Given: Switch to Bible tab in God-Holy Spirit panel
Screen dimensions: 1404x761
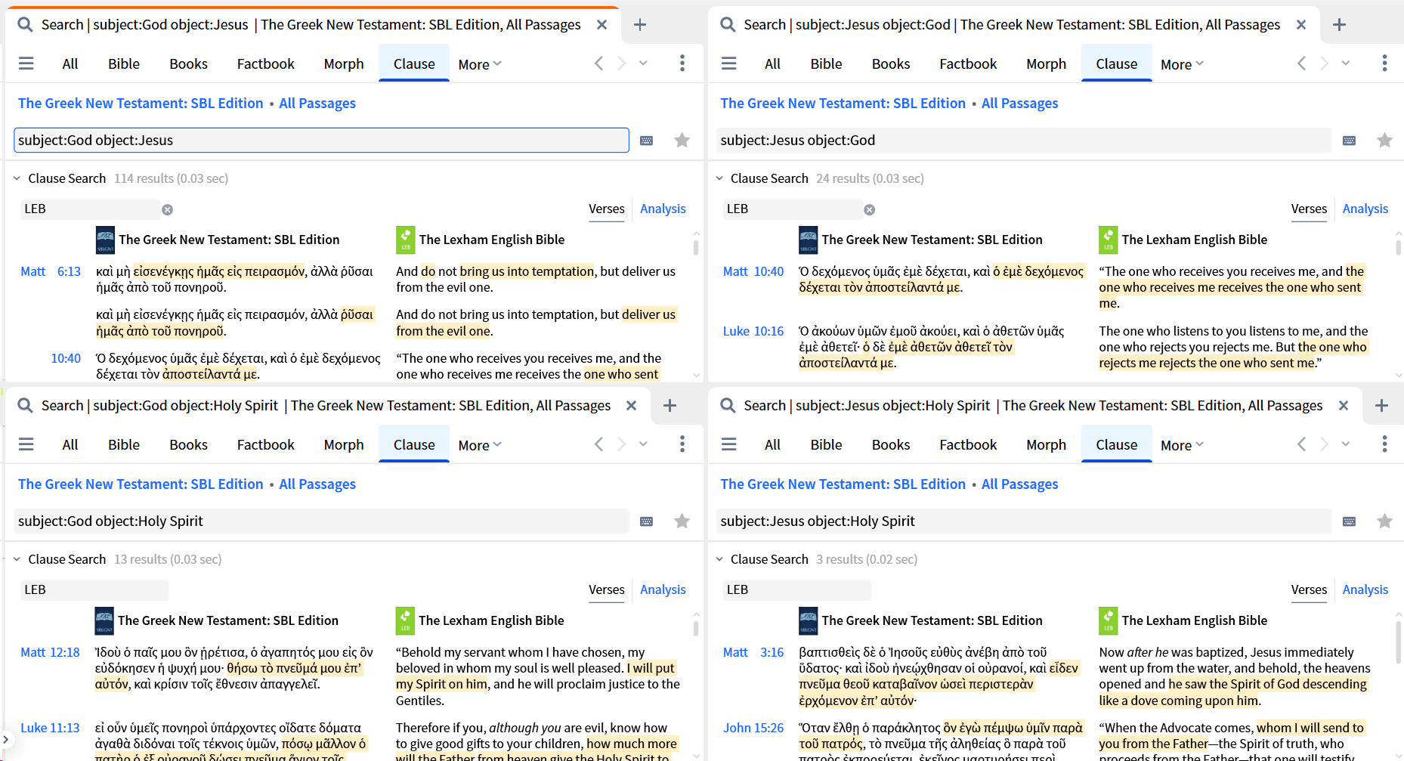Looking at the screenshot, I should coord(124,445).
